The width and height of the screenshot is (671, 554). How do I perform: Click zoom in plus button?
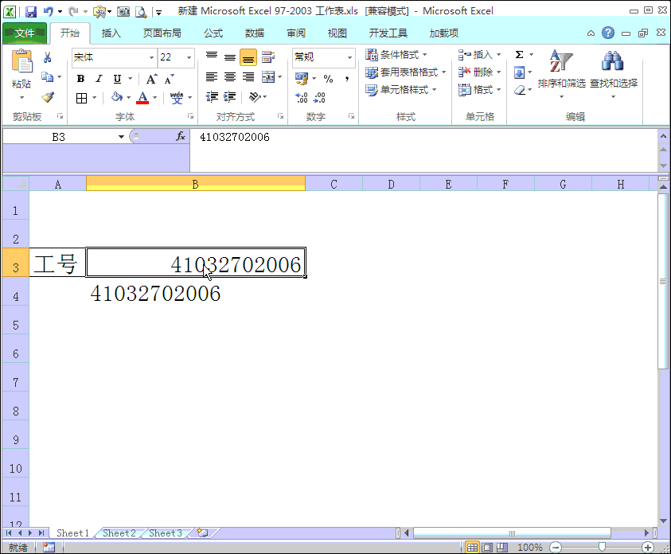(648, 547)
